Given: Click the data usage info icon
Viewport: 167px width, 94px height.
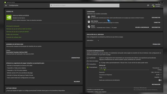Looking at the screenshot, I should [100, 63].
